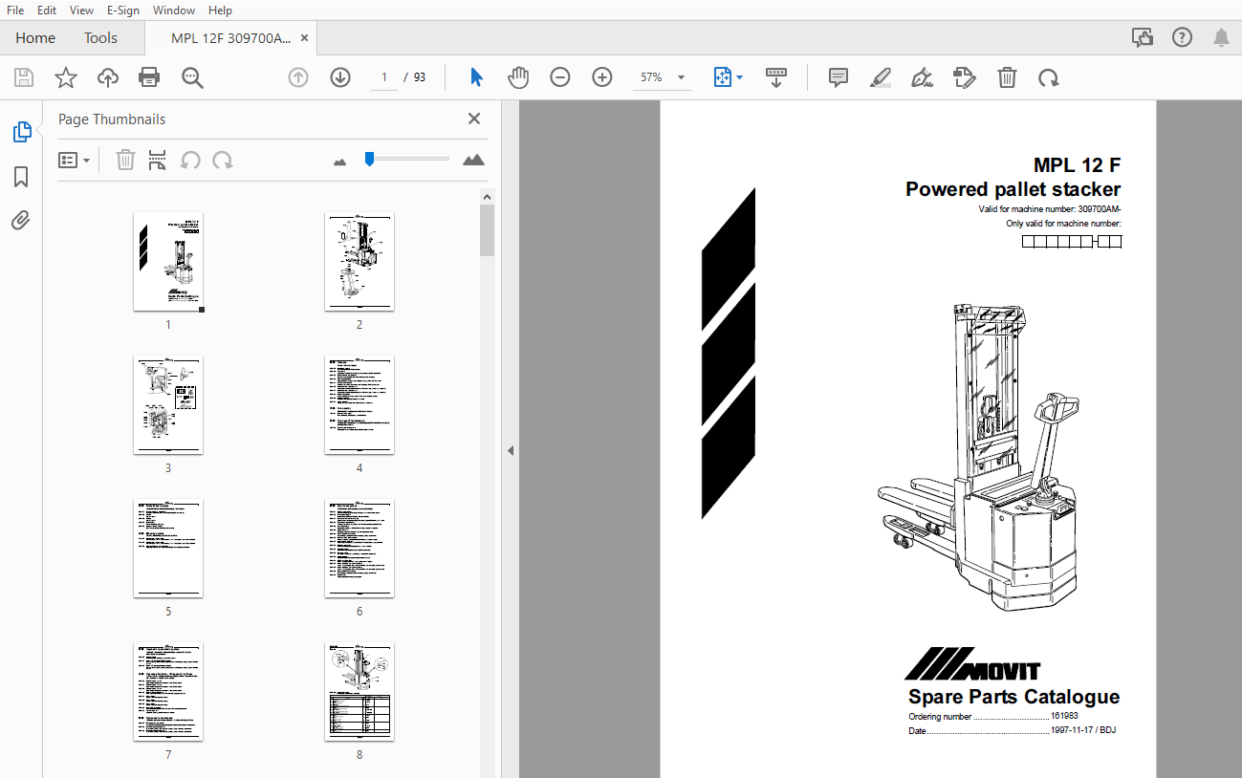Select page 4 thumbnail
Image resolution: width=1242 pixels, height=778 pixels.
[x=360, y=405]
